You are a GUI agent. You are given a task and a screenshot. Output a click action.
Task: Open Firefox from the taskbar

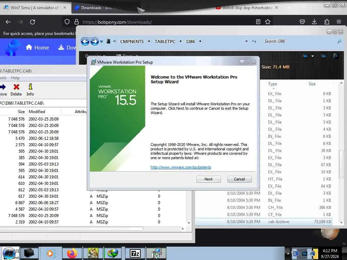(72, 253)
